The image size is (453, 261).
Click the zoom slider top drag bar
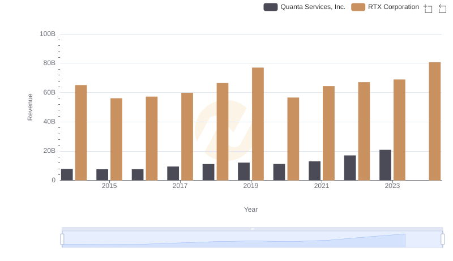coord(252,229)
